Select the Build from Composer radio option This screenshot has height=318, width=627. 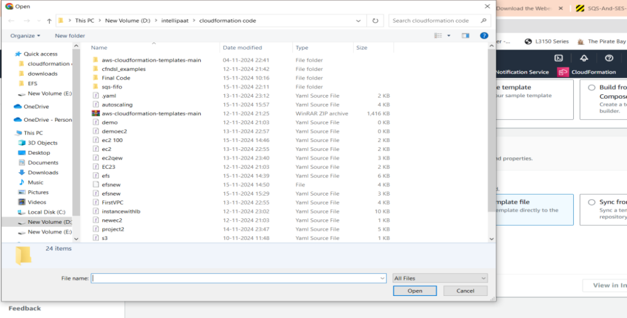[x=591, y=87]
